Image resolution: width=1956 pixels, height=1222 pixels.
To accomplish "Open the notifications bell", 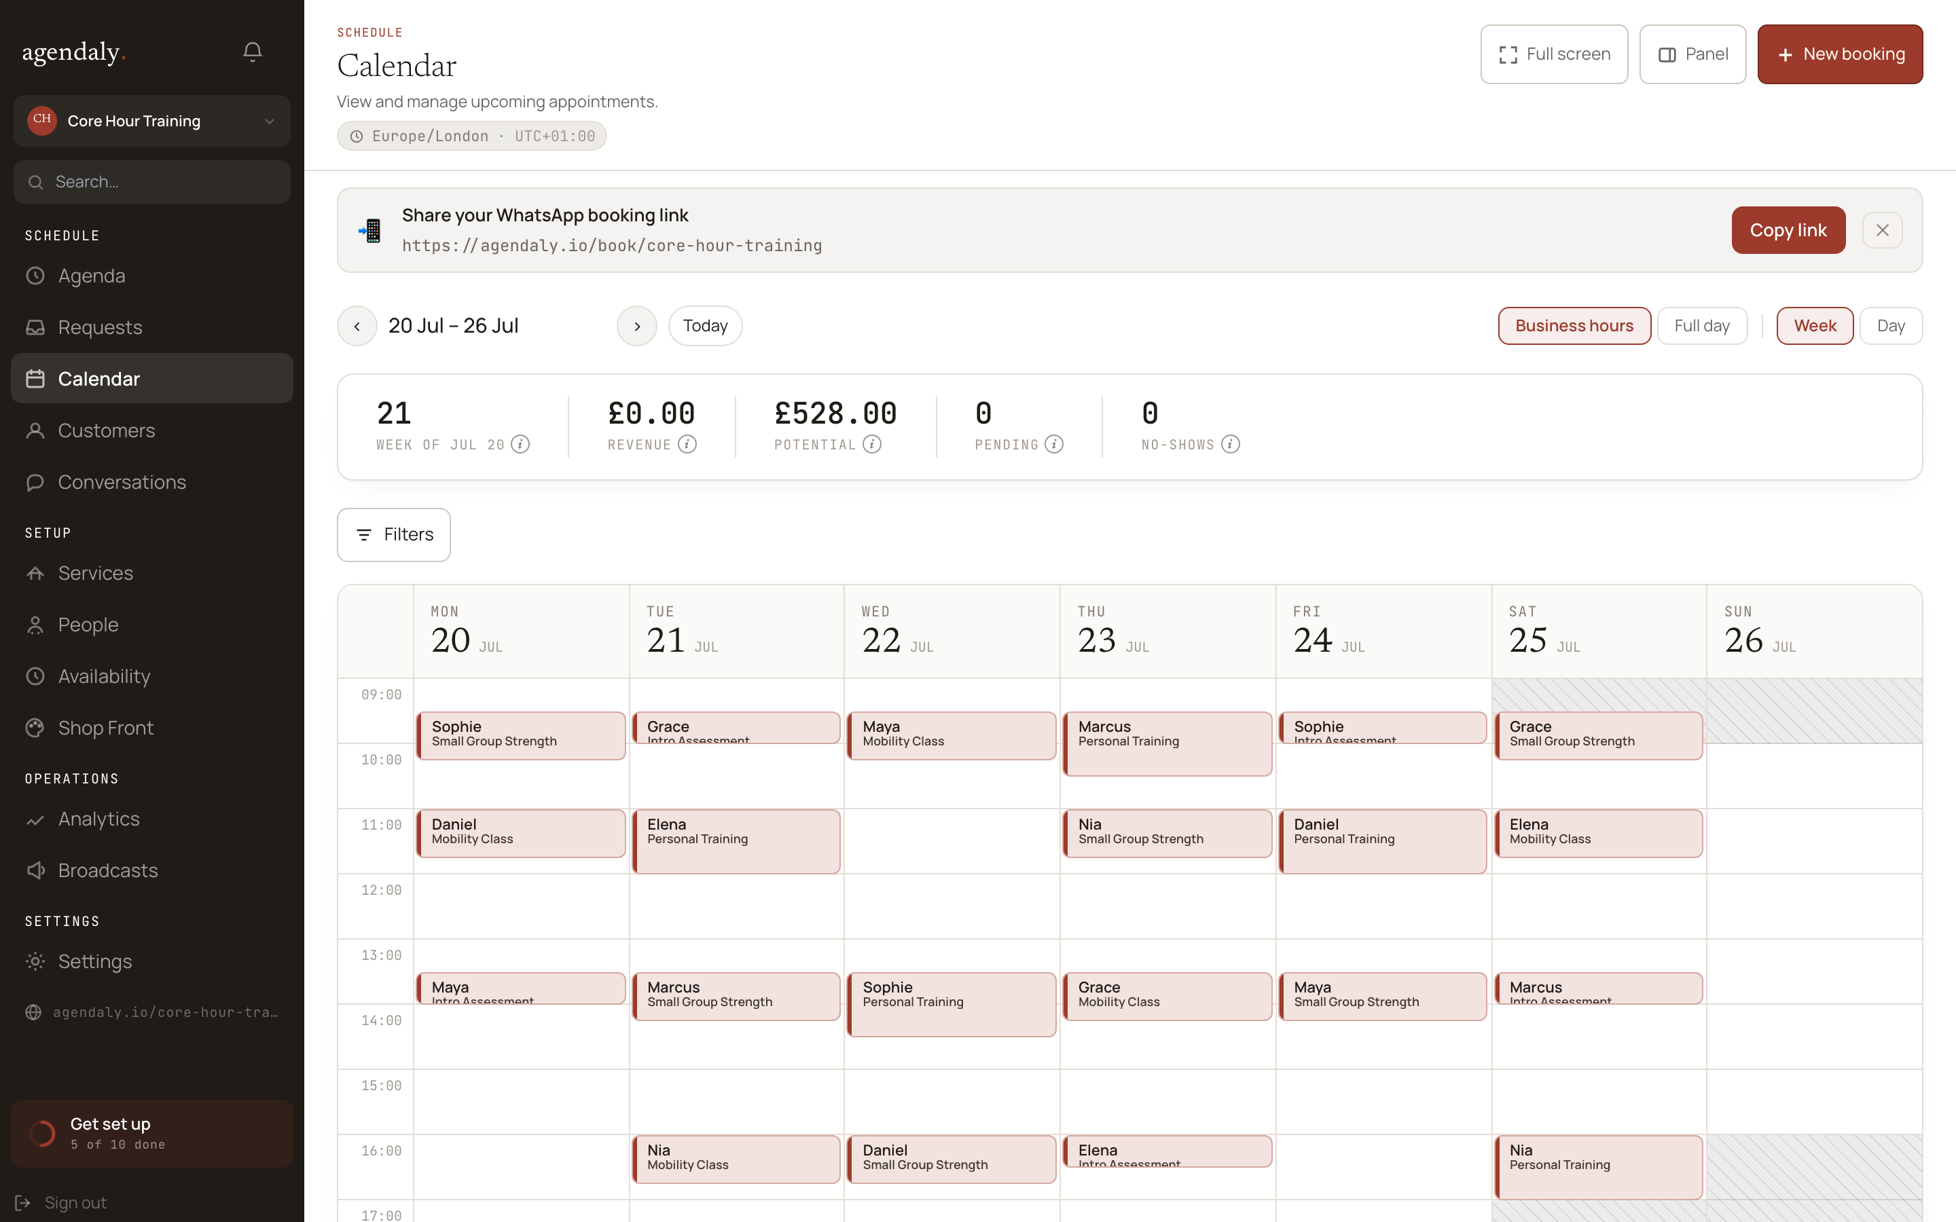I will (252, 52).
